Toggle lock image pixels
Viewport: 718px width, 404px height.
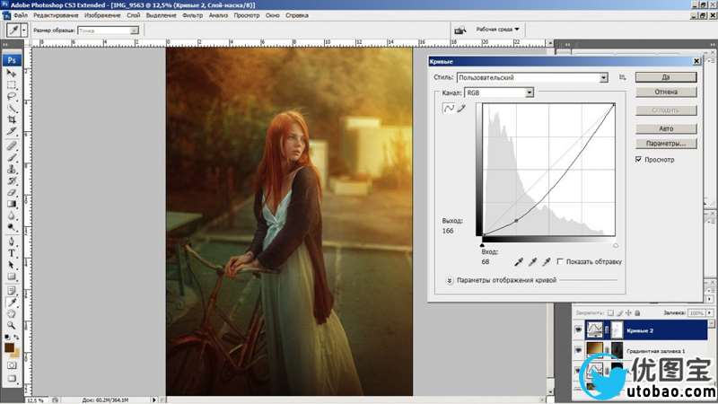pyautogui.click(x=619, y=312)
